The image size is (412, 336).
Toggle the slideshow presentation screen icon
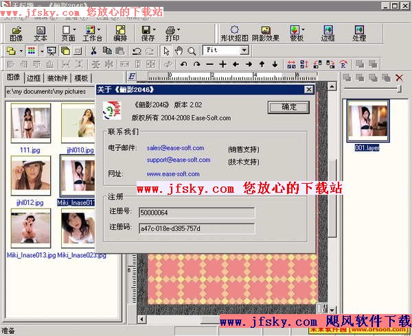click(51, 51)
